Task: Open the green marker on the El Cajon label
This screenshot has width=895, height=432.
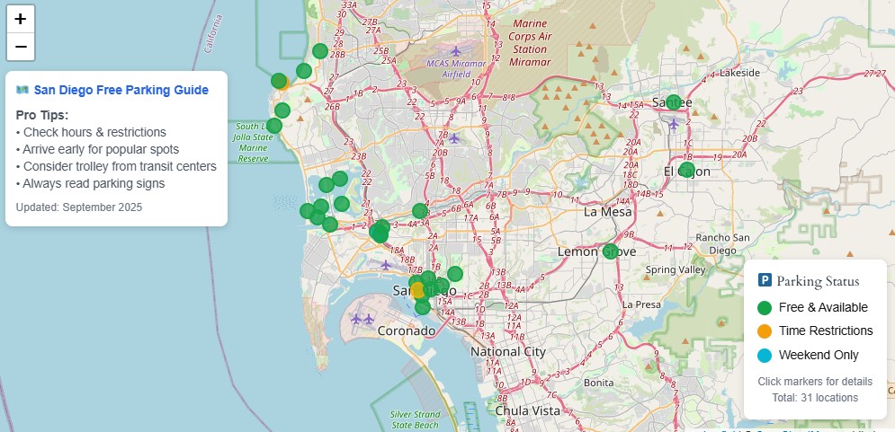Action: tap(686, 169)
